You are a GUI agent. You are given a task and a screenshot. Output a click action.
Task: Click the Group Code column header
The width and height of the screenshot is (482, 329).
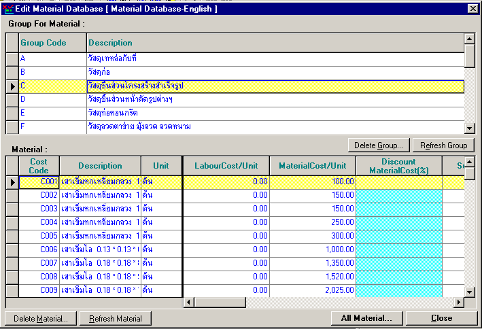pos(52,43)
